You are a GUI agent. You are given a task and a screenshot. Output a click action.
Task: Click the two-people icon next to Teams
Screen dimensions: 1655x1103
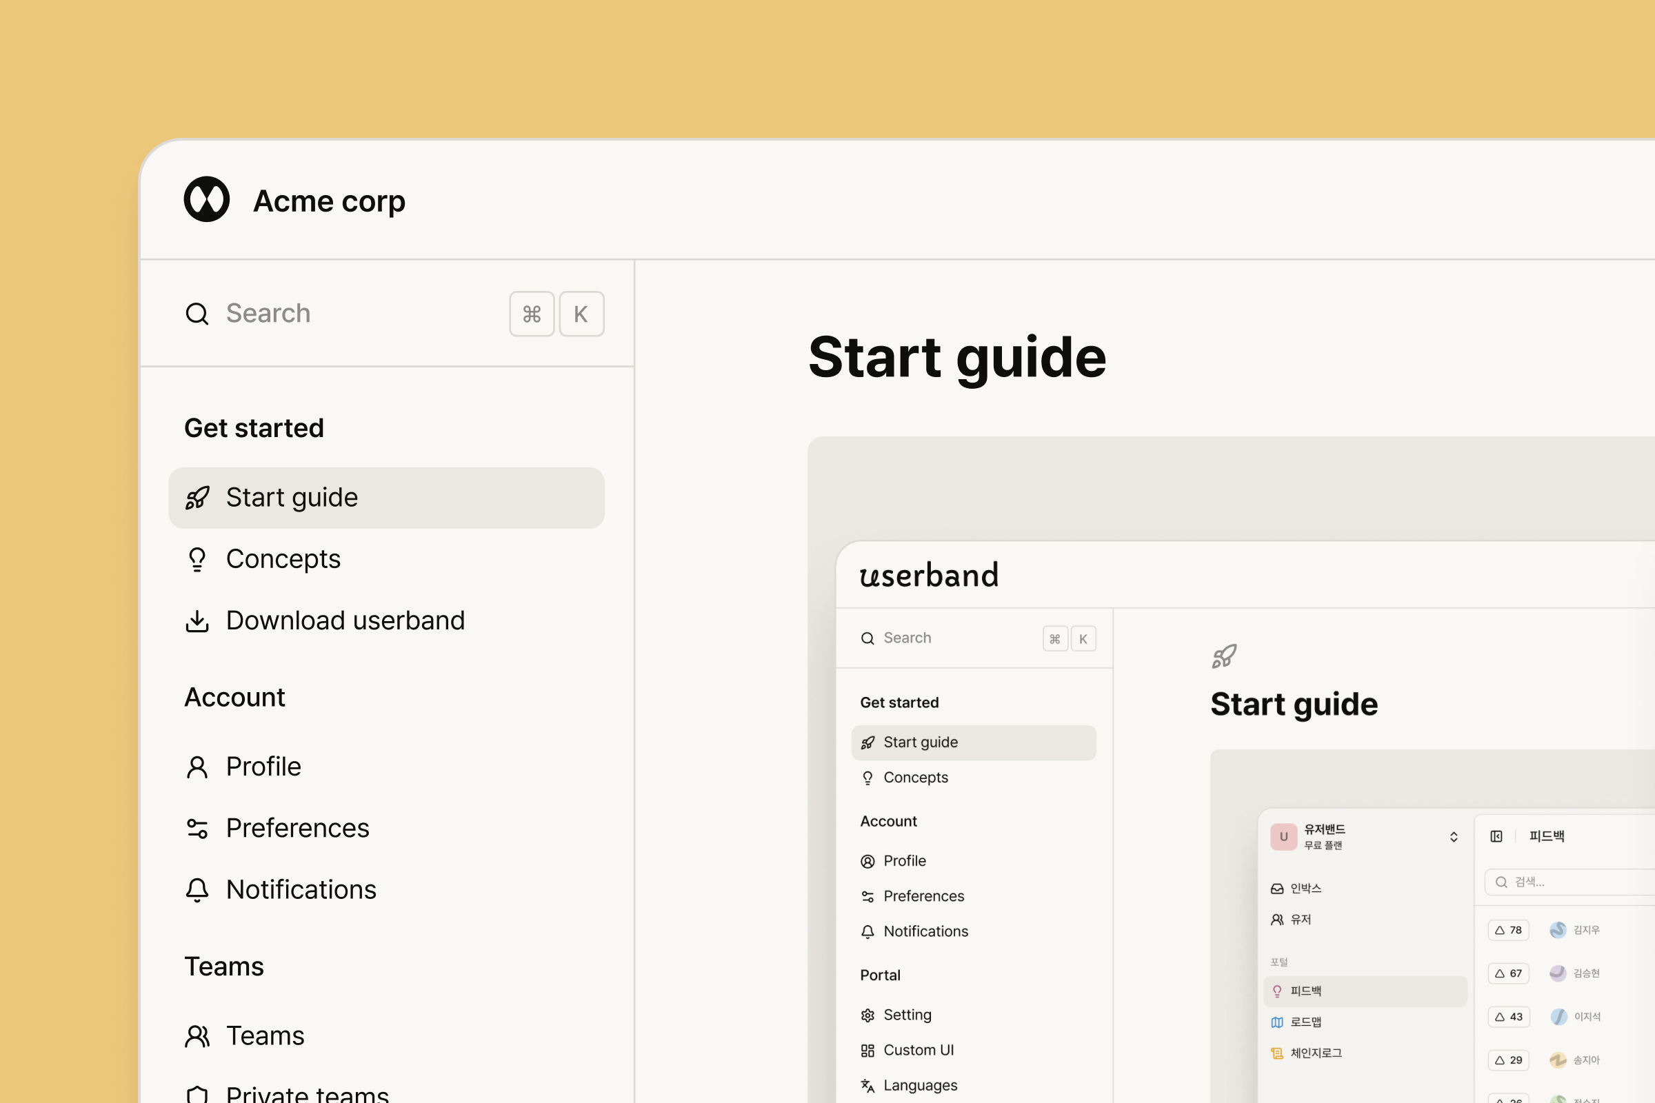(197, 1037)
